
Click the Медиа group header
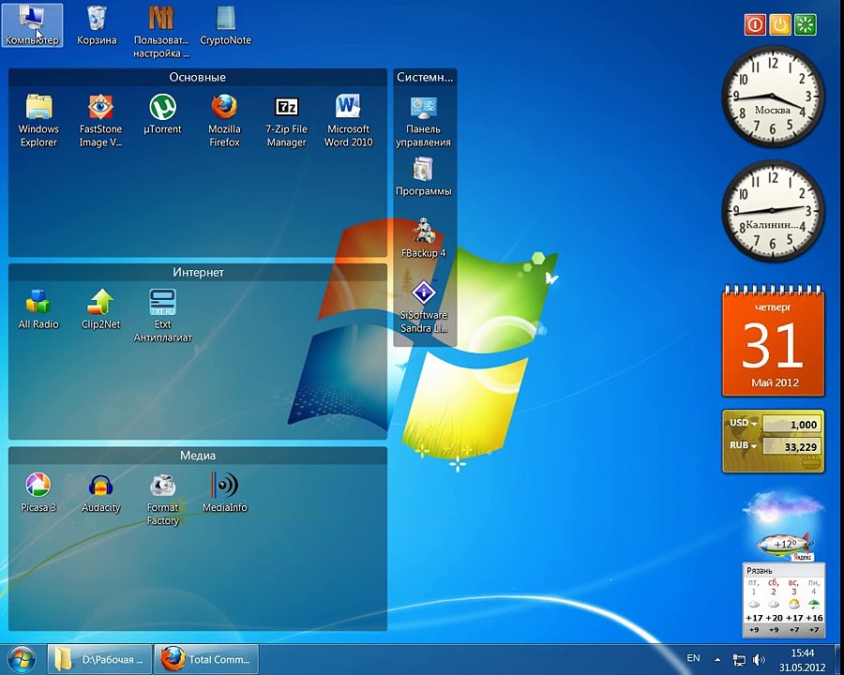click(198, 456)
